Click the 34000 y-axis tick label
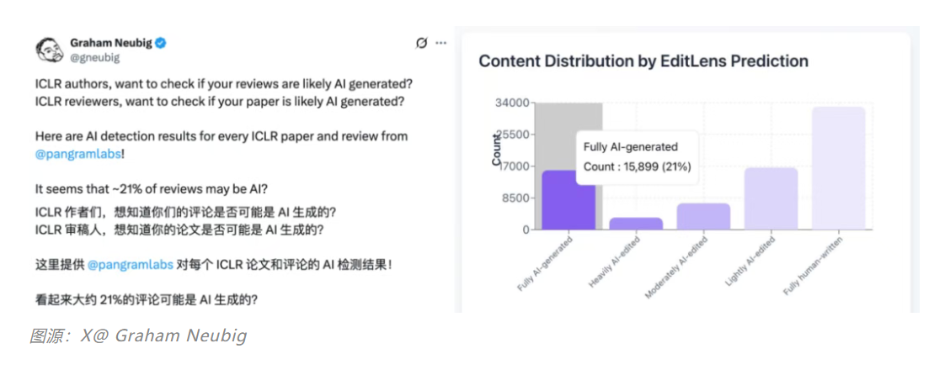 511,103
